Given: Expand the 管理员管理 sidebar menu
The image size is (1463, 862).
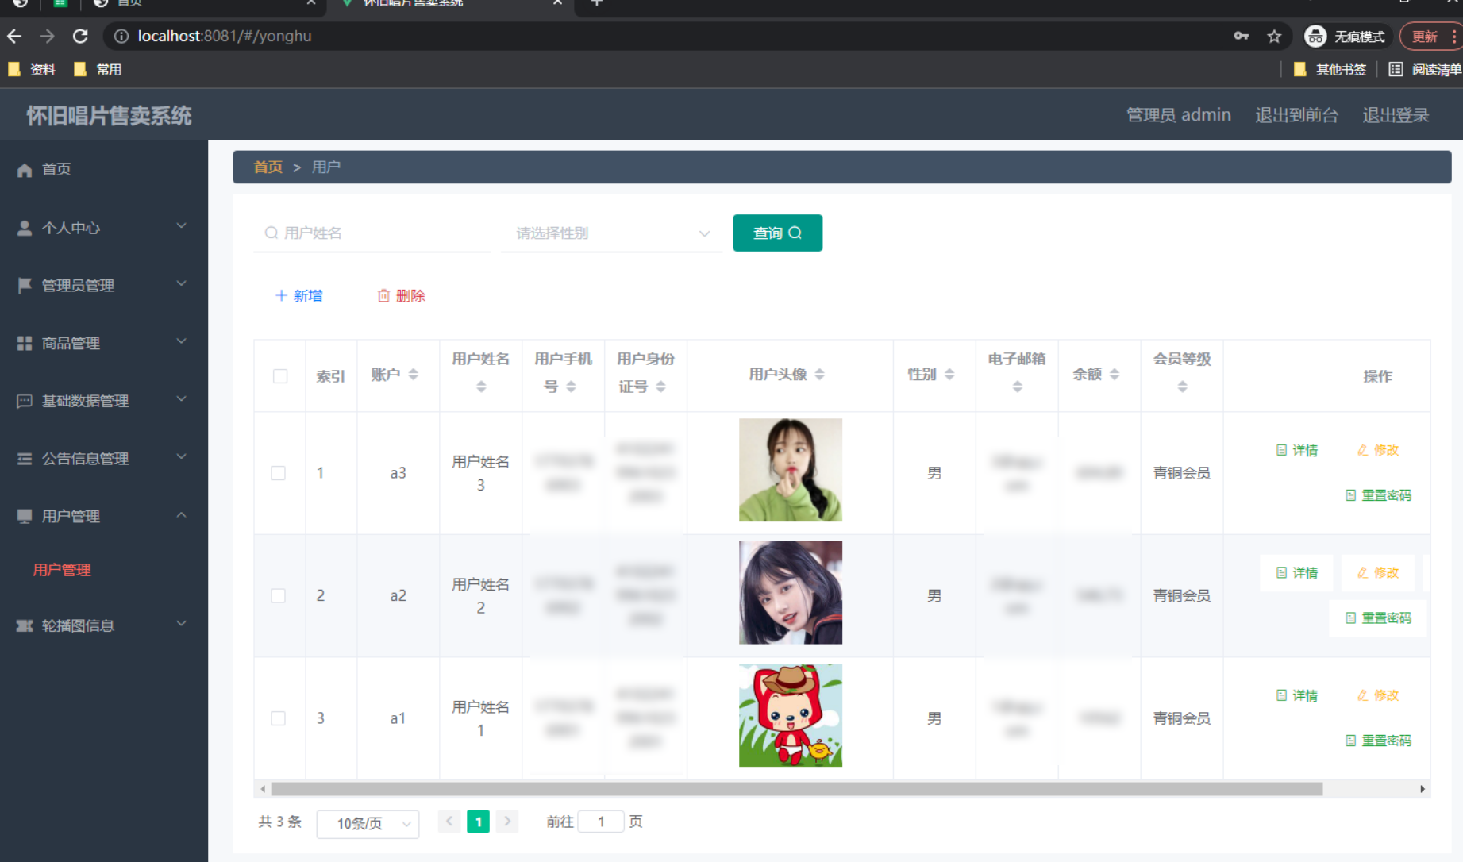Looking at the screenshot, I should (182, 284).
